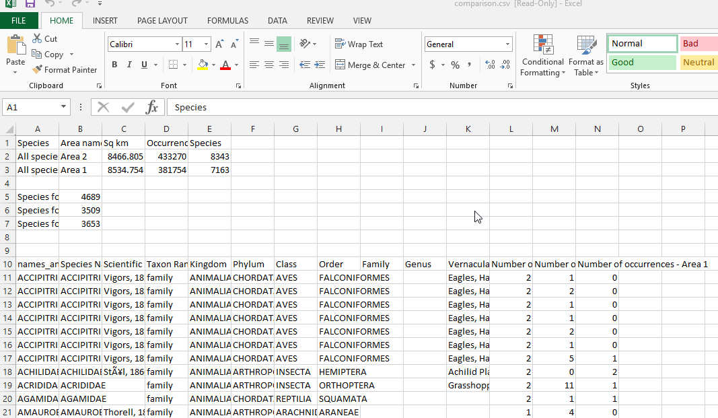Screen dimensions: 718x418
Task: Switch to the REVIEW tab
Action: pos(320,21)
